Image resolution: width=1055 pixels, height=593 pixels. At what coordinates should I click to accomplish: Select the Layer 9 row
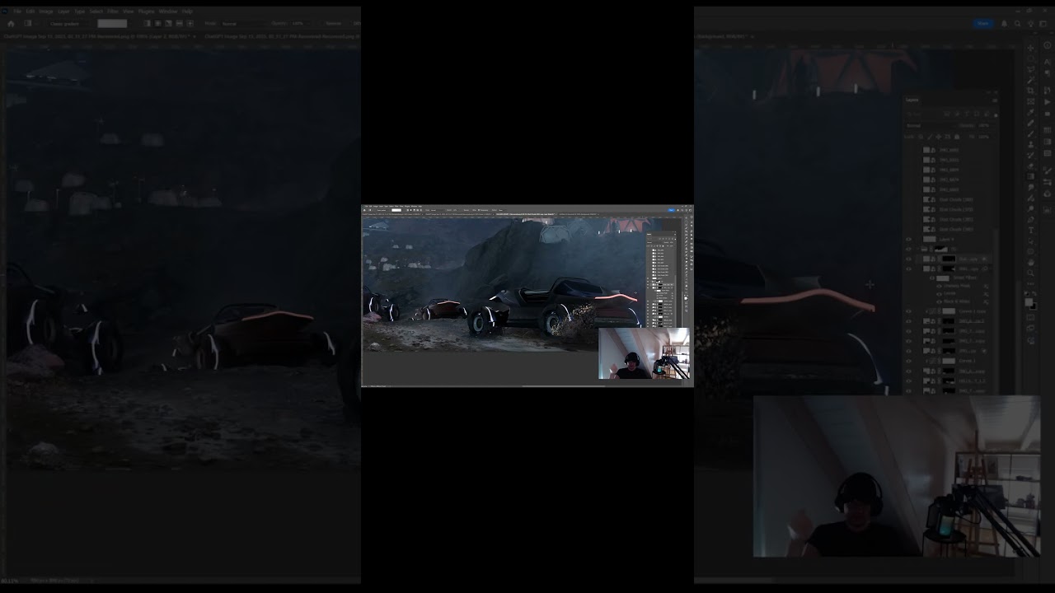(950, 239)
